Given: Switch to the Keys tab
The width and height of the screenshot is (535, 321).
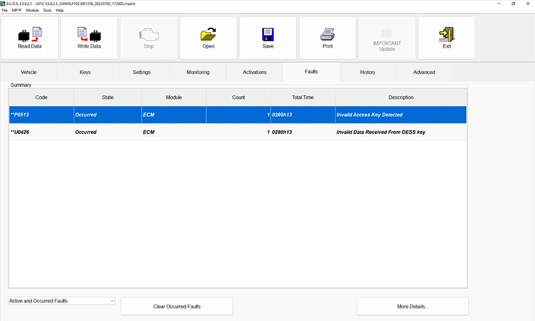Looking at the screenshot, I should 85,72.
